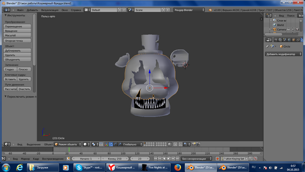Click the Join objects button

pyautogui.click(x=17, y=59)
